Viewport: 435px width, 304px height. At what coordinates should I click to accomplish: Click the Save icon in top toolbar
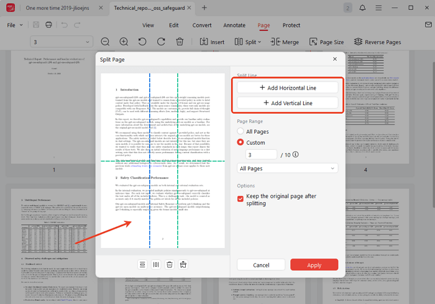pos(36,25)
